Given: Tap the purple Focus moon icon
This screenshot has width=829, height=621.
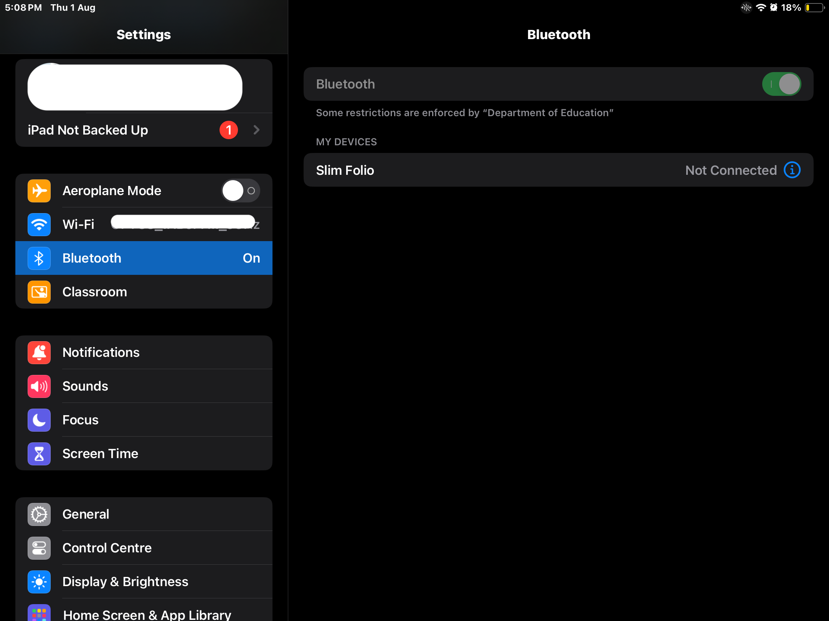Looking at the screenshot, I should (x=39, y=420).
